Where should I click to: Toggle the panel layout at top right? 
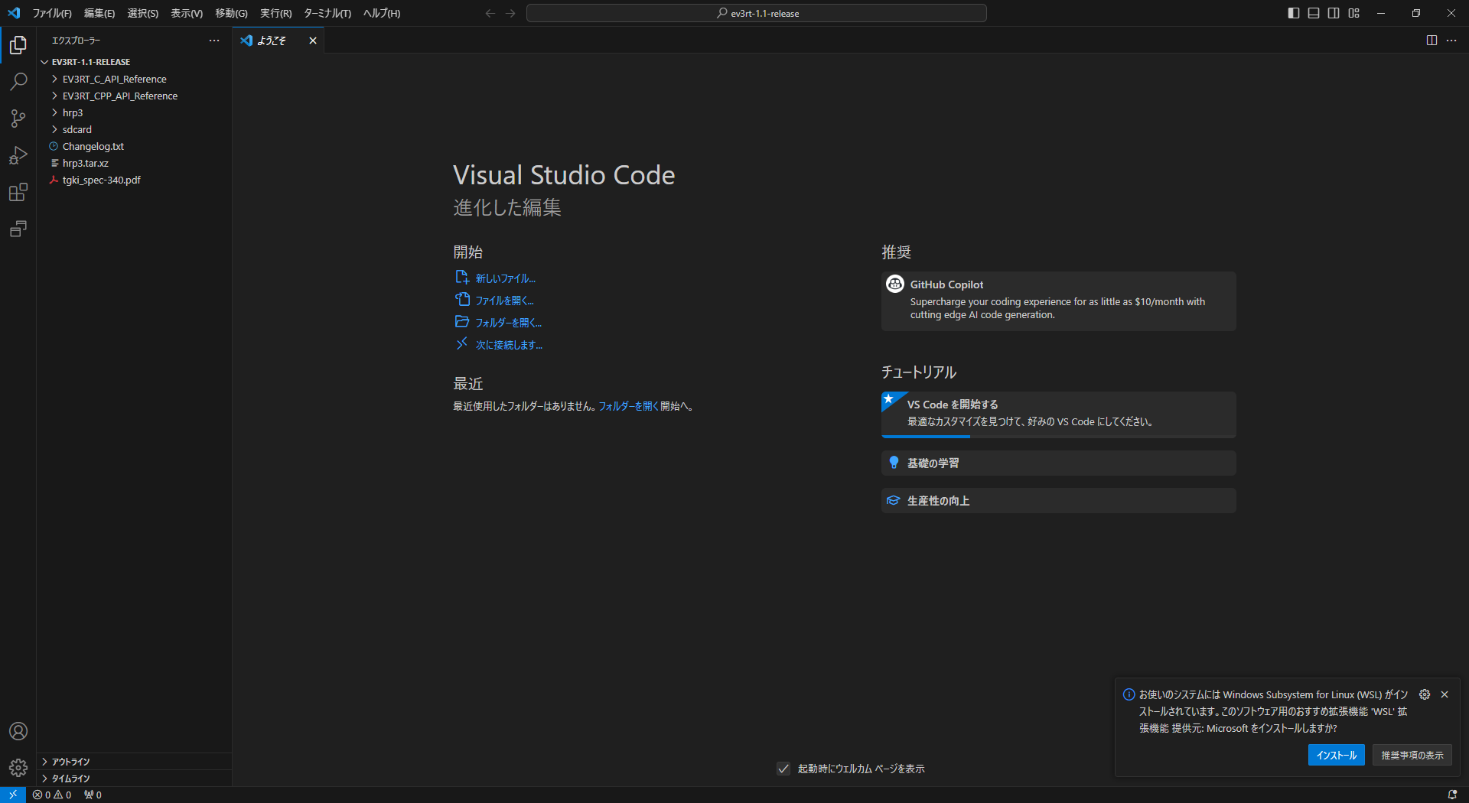click(1313, 13)
